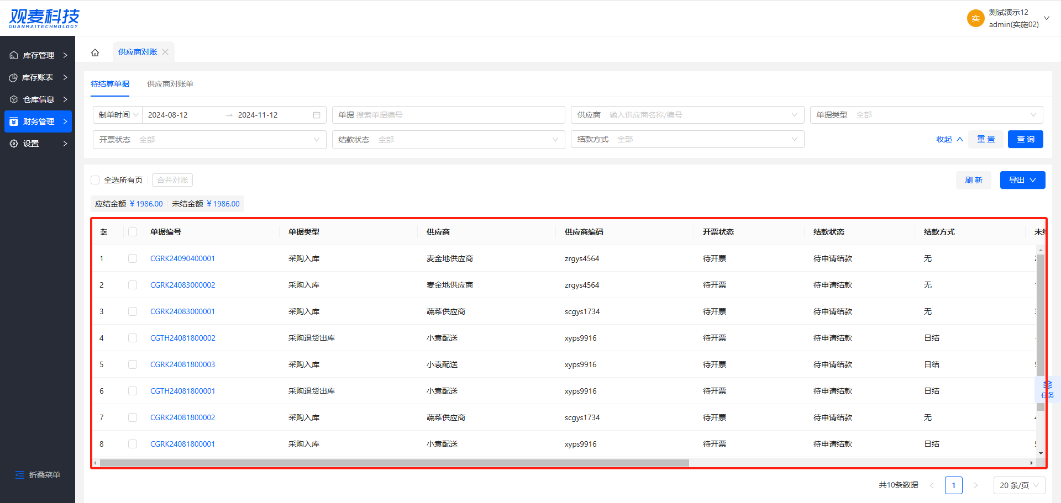Click the 观麦科技 logo

point(44,18)
